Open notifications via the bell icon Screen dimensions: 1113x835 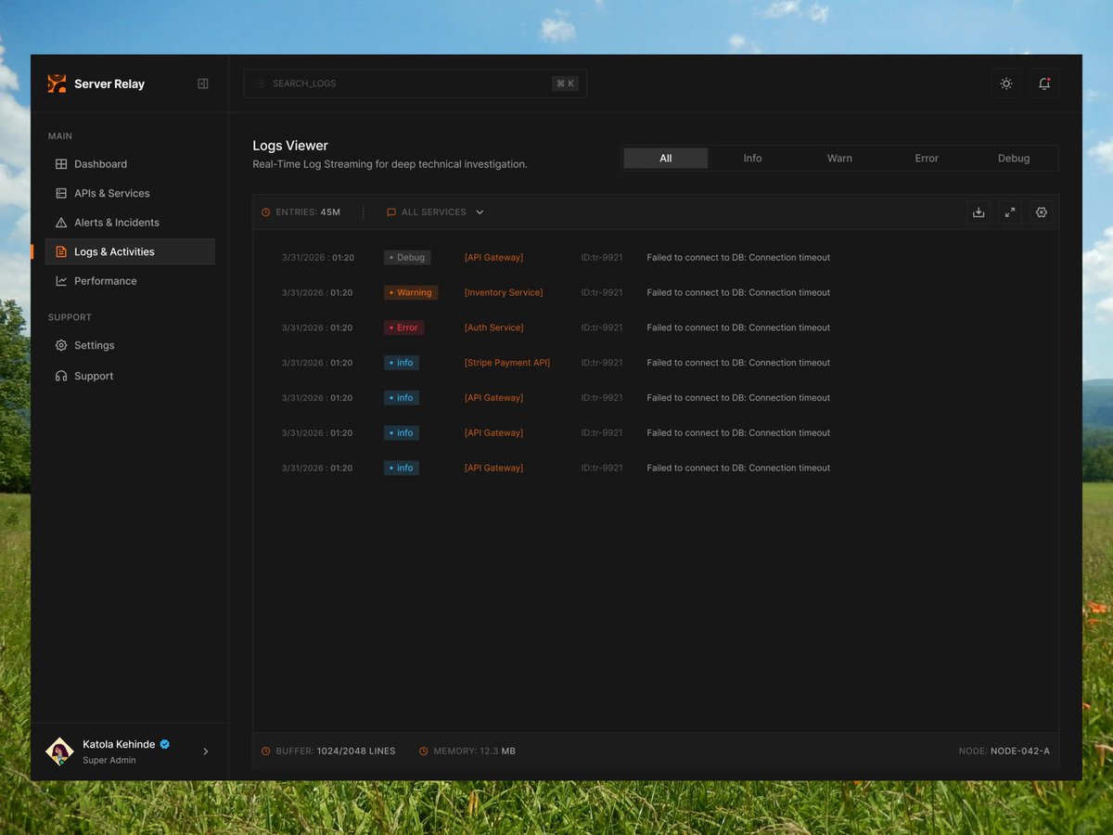pos(1043,83)
